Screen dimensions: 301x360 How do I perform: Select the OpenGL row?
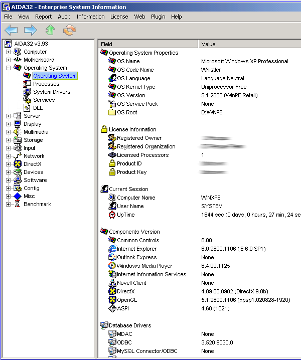(200, 300)
